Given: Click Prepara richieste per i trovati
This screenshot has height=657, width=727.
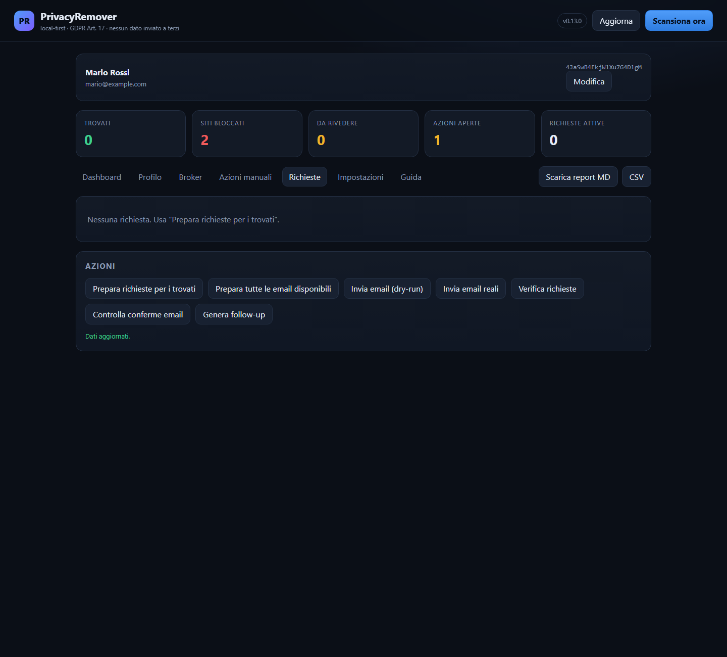Looking at the screenshot, I should click(x=144, y=289).
